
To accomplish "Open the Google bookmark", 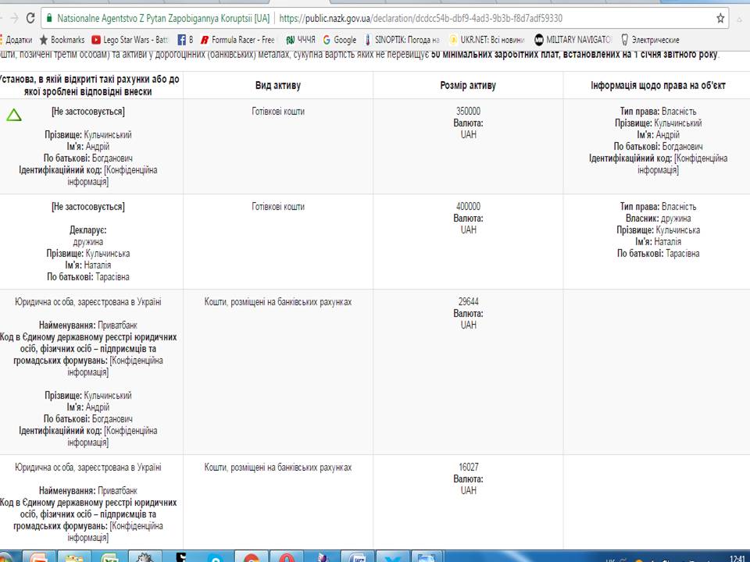I will pyautogui.click(x=339, y=40).
